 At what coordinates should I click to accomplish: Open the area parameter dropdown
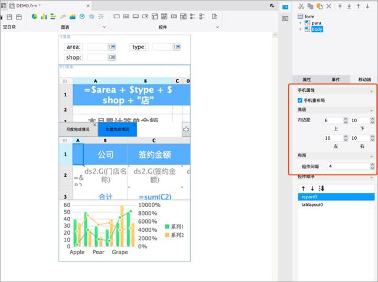pos(112,47)
